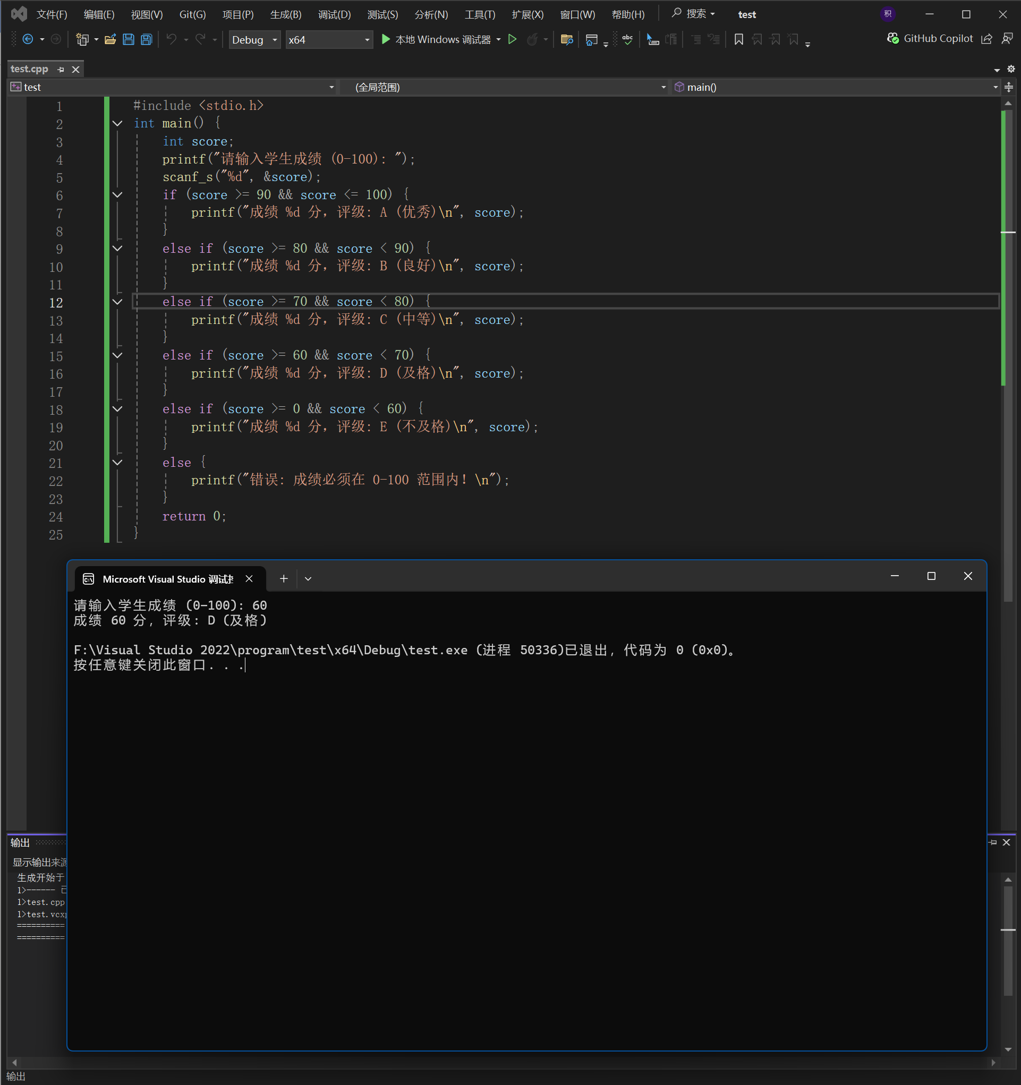
Task: Click 本地 Windows 调试器 start button
Action: pos(436,39)
